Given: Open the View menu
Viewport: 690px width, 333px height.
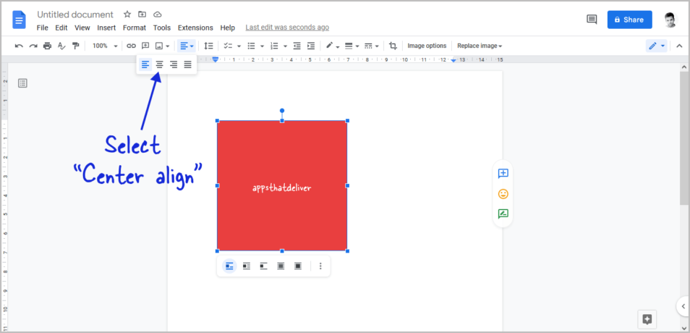Looking at the screenshot, I should coord(82,28).
